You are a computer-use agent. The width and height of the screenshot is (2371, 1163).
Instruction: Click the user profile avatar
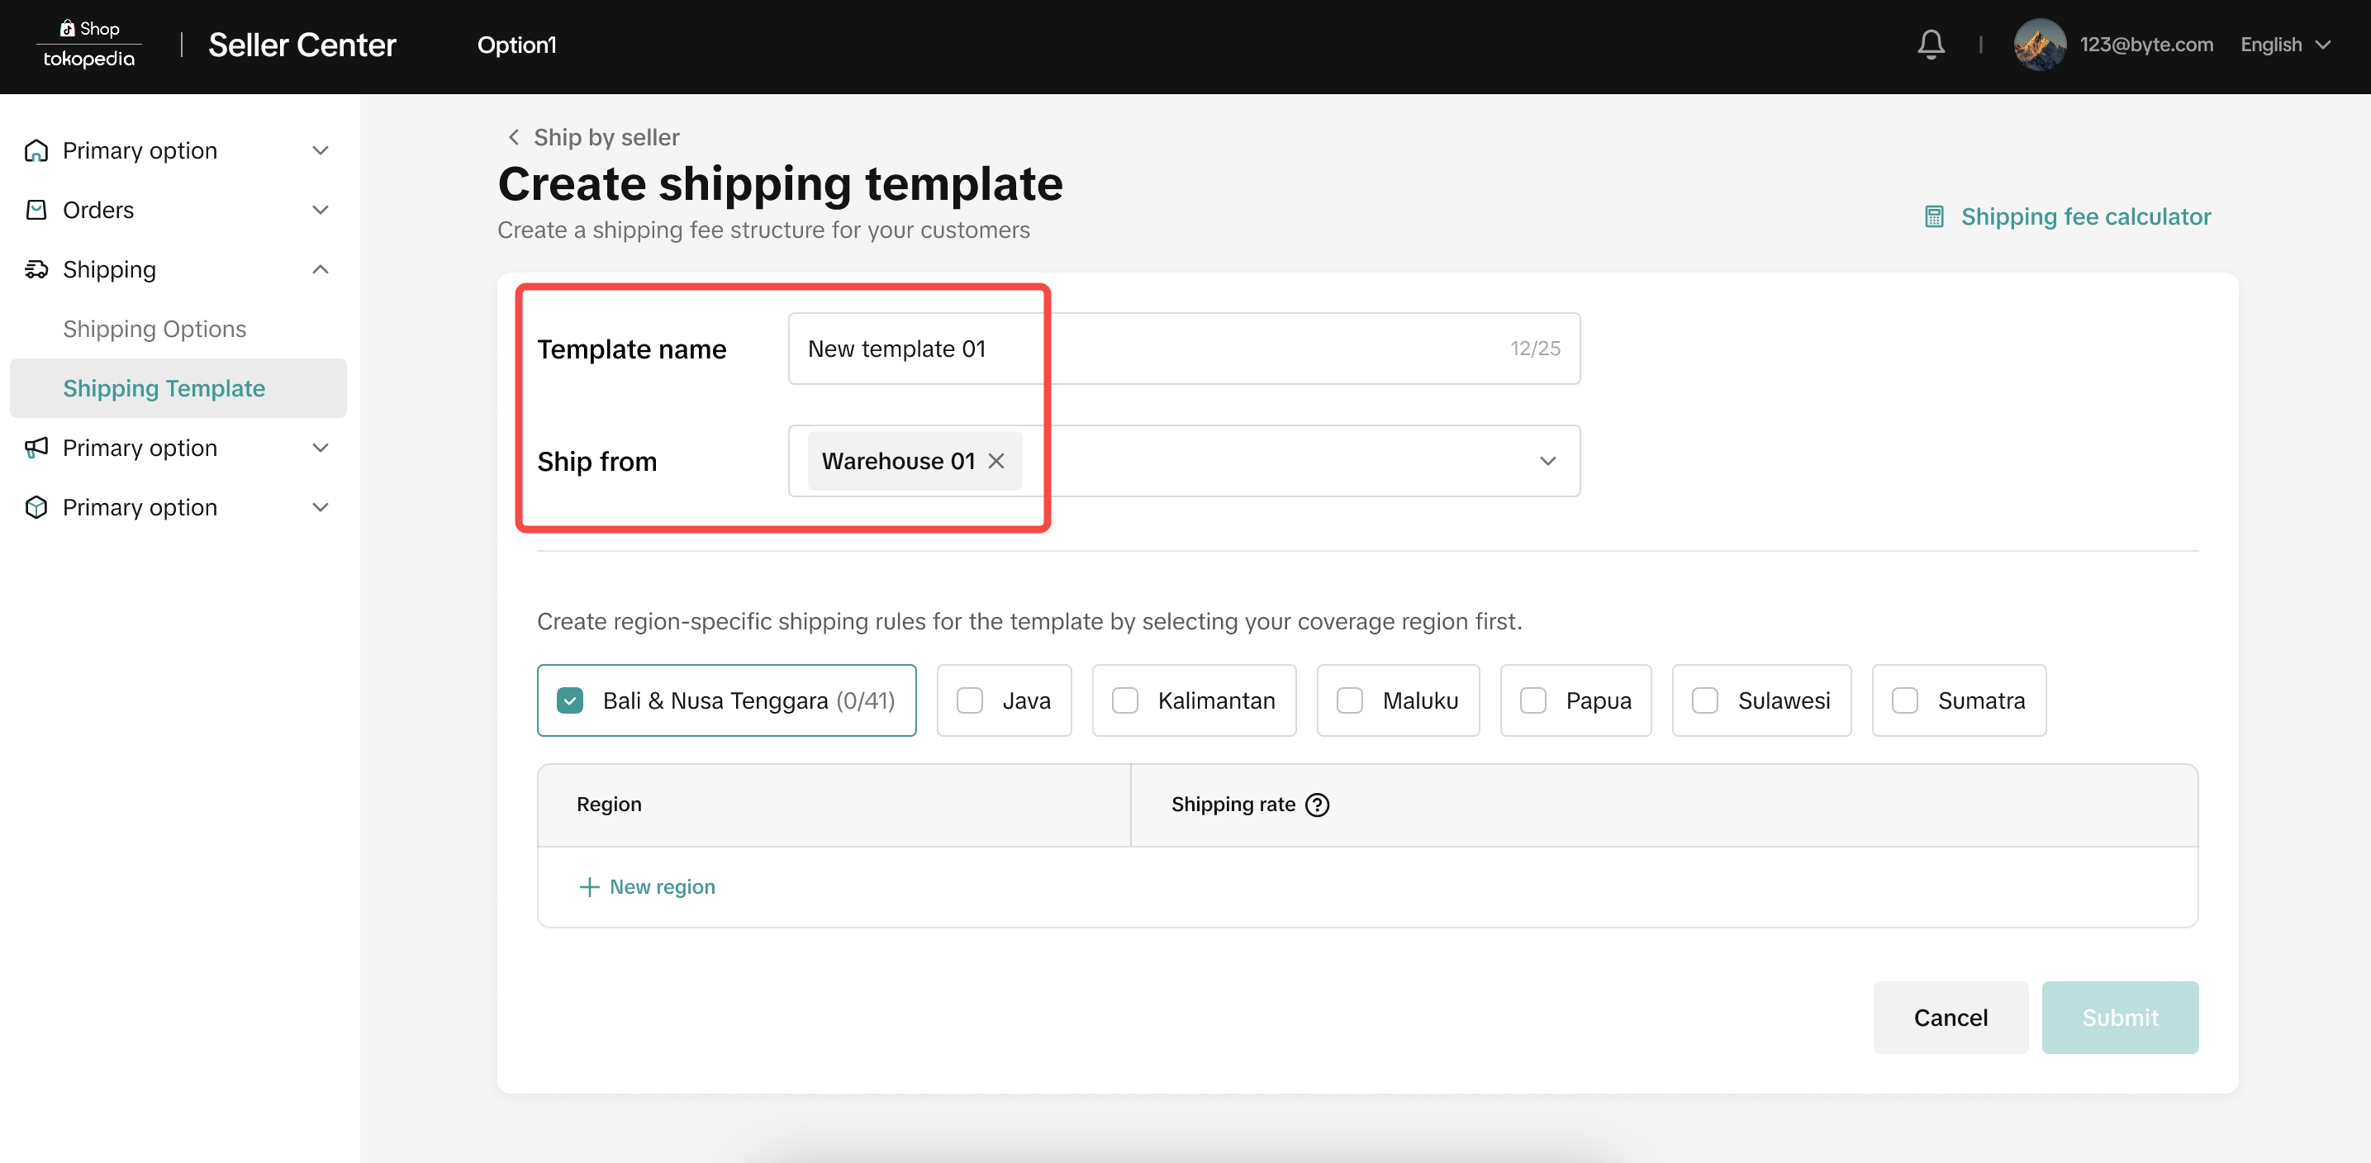point(2039,44)
